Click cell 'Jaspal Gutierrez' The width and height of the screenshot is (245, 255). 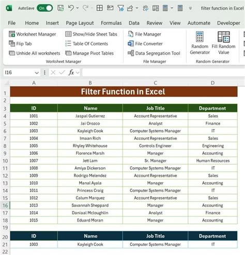tap(90, 116)
